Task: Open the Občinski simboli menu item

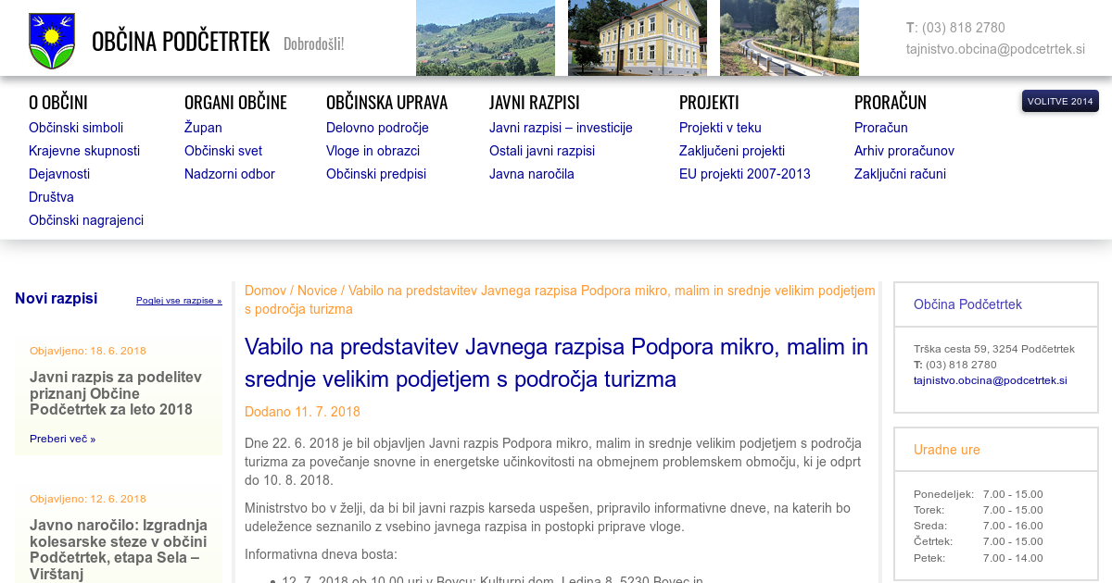Action: coord(76,128)
